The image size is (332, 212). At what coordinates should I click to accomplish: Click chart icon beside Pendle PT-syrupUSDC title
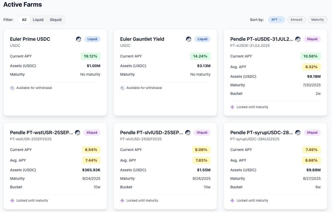click(298, 133)
